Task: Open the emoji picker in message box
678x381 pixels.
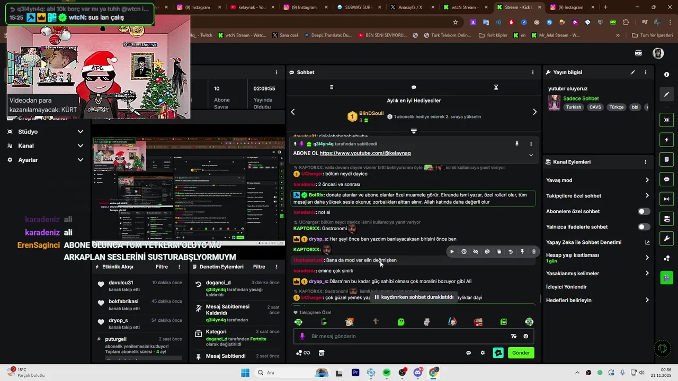Action: tap(525, 337)
